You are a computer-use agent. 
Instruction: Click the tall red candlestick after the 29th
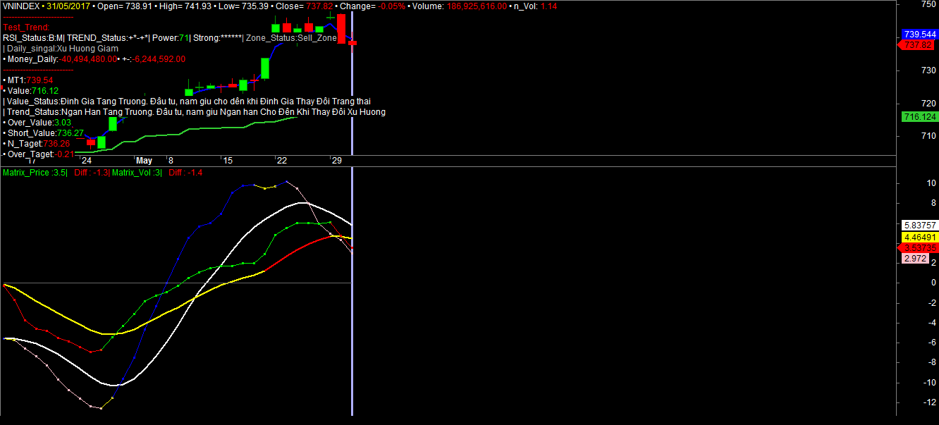point(341,28)
